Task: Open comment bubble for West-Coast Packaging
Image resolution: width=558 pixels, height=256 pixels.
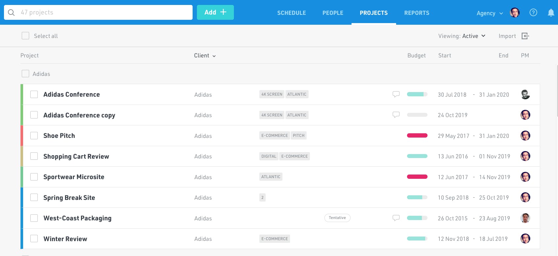Action: [396, 218]
